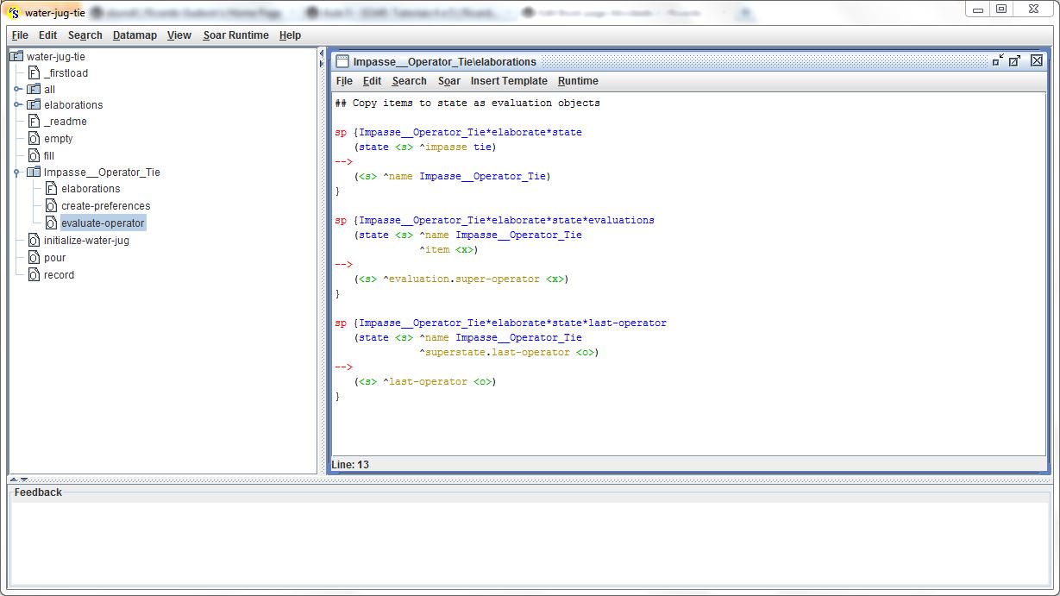Expand the 'all' folder node
Viewport: 1060px width, 596px height.
click(x=17, y=89)
